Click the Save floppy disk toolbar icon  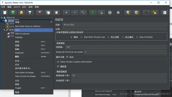pyautogui.click(x=30, y=13)
